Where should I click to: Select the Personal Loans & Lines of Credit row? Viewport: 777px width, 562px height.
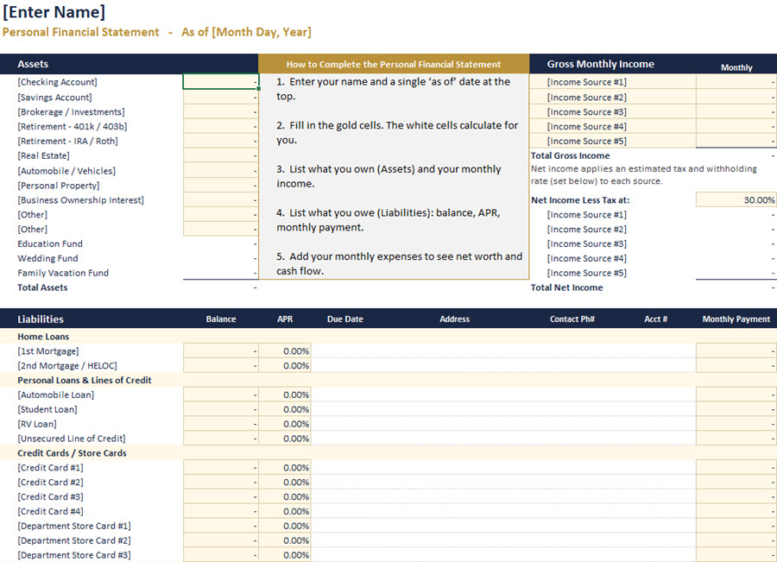click(x=388, y=380)
